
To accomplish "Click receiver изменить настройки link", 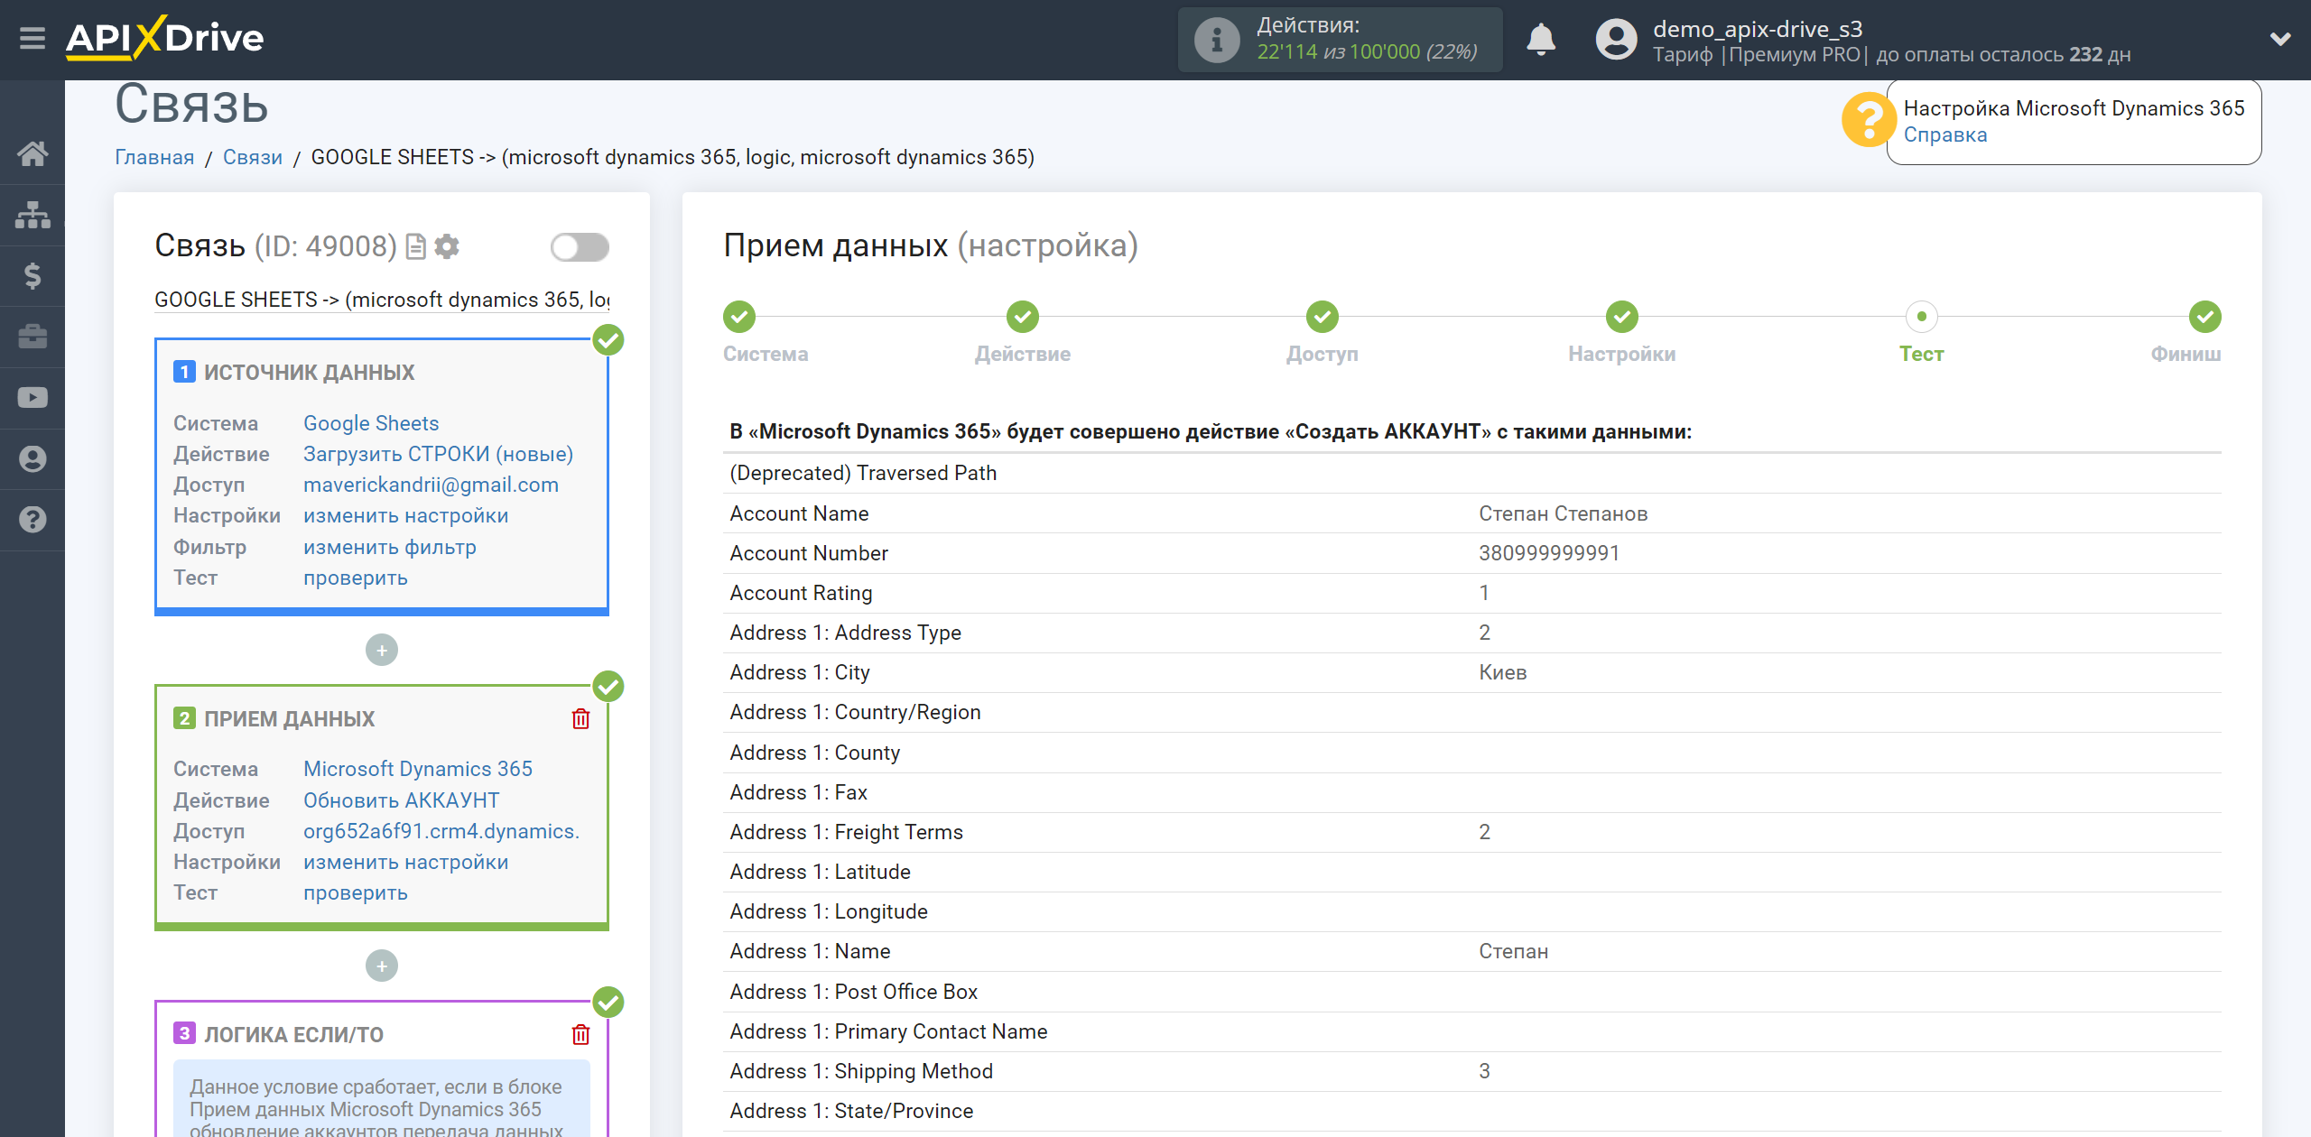I will point(405,862).
